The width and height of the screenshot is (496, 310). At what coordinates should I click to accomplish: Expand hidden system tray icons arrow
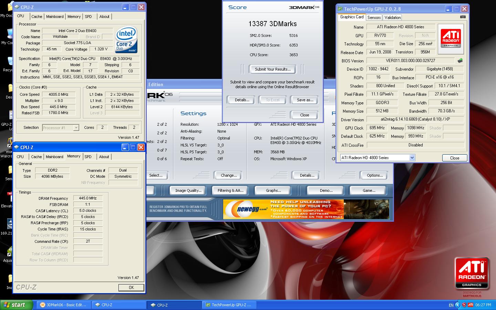tap(457, 305)
